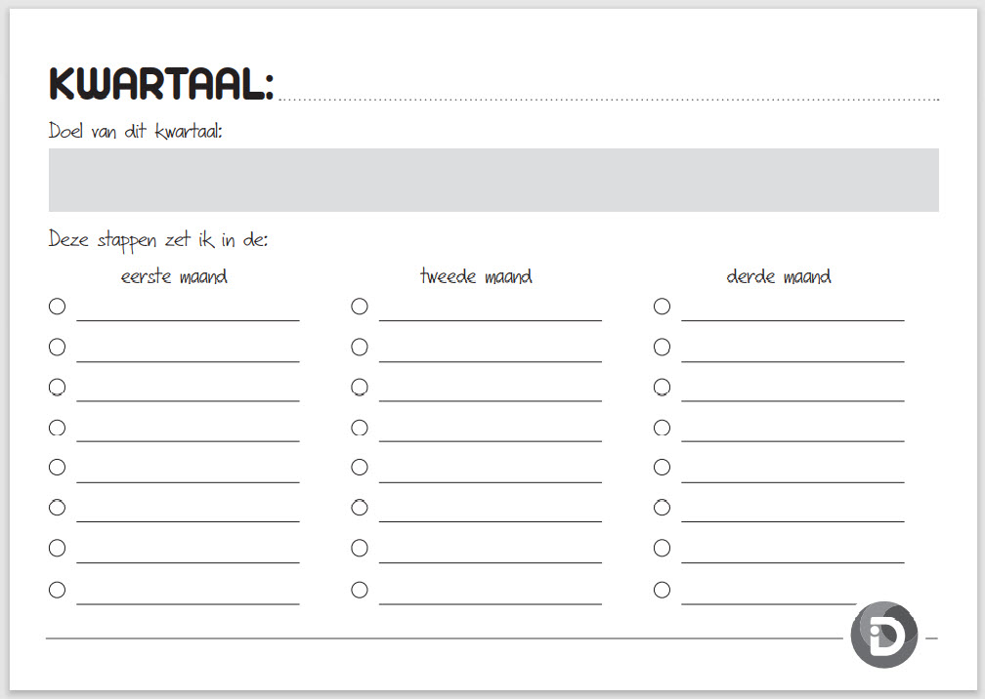Click the round D logo icon
985x699 pixels.
(x=883, y=635)
